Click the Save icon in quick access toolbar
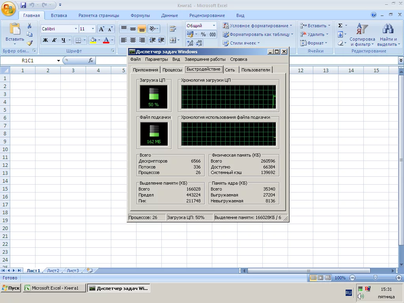Screen dimensions: 404x303 pyautogui.click(x=23, y=5)
